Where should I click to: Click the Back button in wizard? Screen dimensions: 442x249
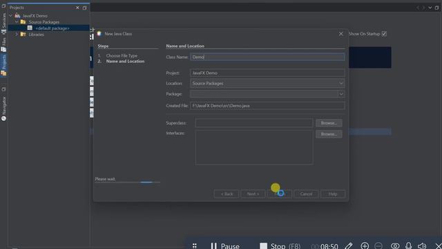coord(227,194)
